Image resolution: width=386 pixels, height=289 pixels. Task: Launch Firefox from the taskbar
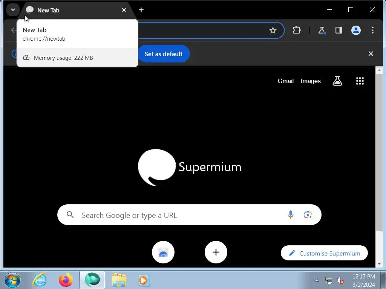pyautogui.click(x=66, y=280)
